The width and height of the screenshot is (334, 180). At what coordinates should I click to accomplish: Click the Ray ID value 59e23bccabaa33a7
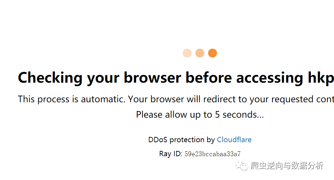[x=213, y=154]
